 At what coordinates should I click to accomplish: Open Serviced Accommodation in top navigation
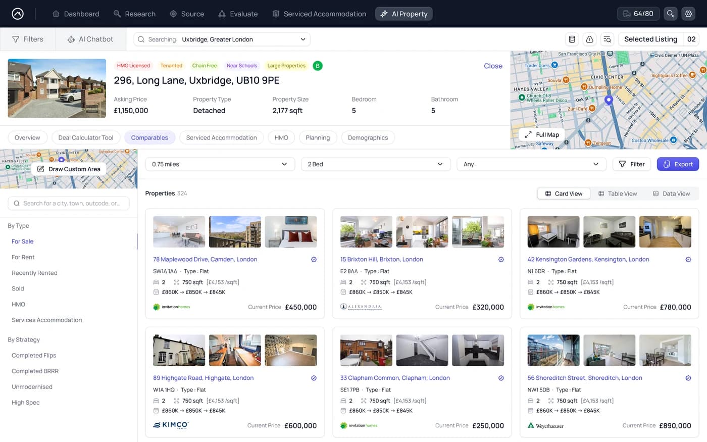pyautogui.click(x=319, y=14)
